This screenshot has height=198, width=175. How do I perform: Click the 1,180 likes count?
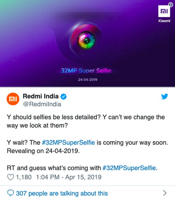coord(24,177)
